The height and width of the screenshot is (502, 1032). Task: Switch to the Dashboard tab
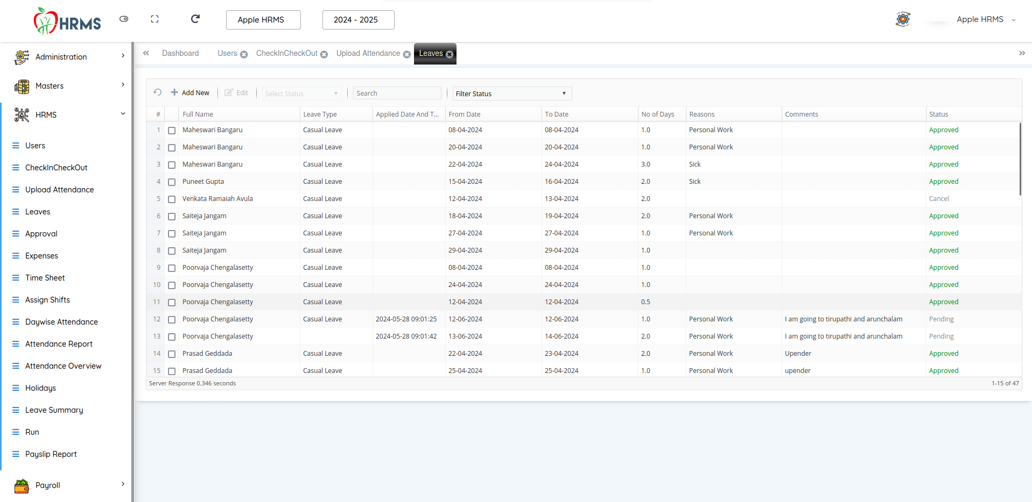click(x=180, y=53)
